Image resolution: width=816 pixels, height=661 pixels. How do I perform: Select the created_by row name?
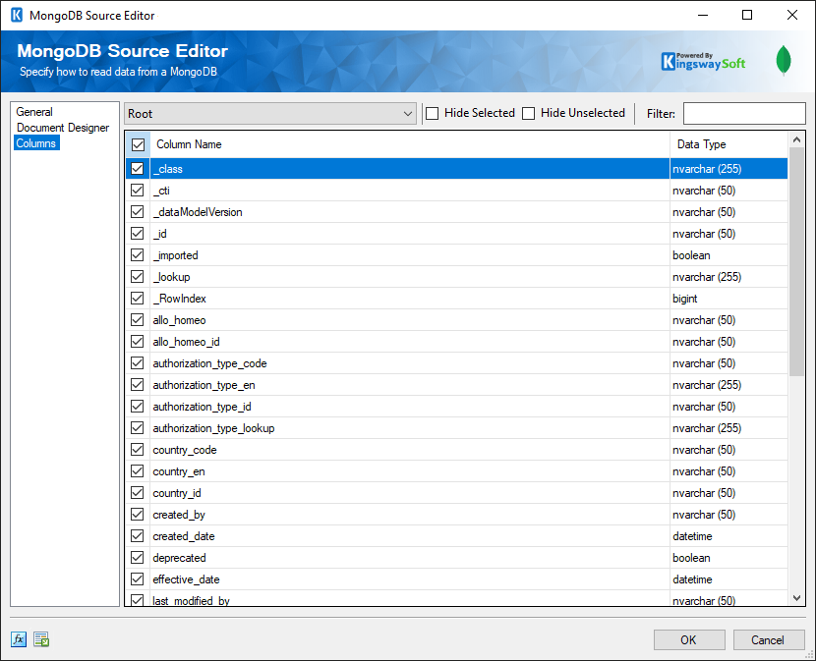tap(179, 515)
